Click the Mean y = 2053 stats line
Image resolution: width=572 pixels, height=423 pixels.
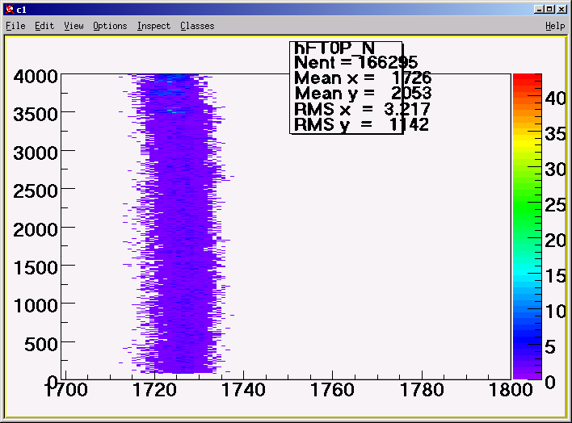[x=363, y=94]
